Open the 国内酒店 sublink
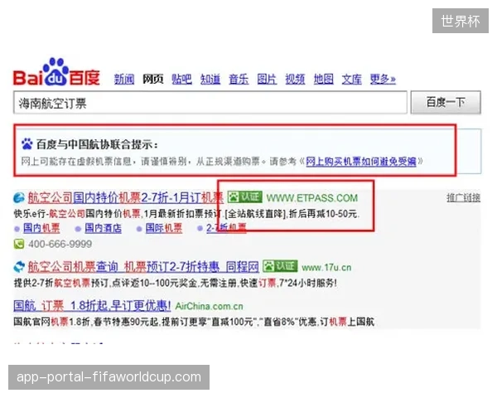 tap(103, 228)
